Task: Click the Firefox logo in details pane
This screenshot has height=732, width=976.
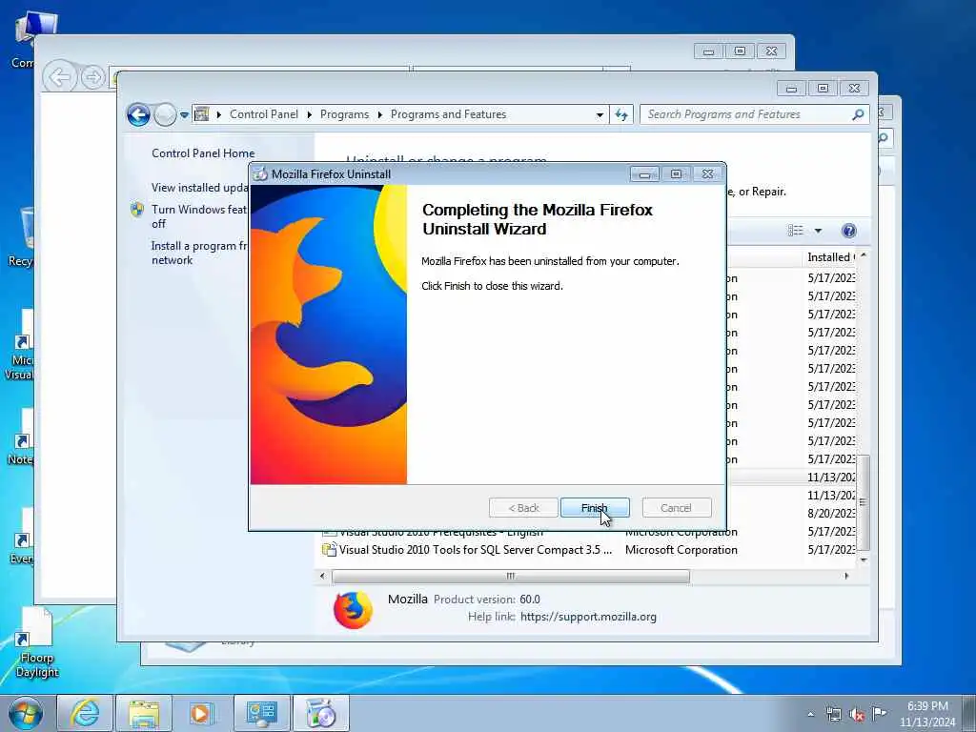Action: 353,609
